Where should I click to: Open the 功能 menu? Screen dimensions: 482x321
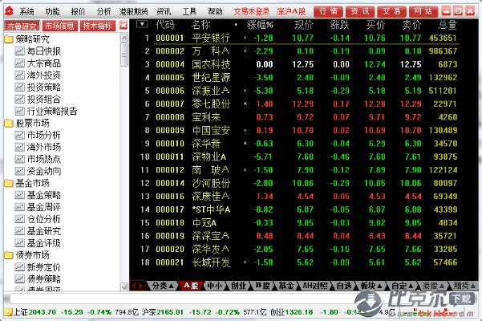[x=52, y=12]
